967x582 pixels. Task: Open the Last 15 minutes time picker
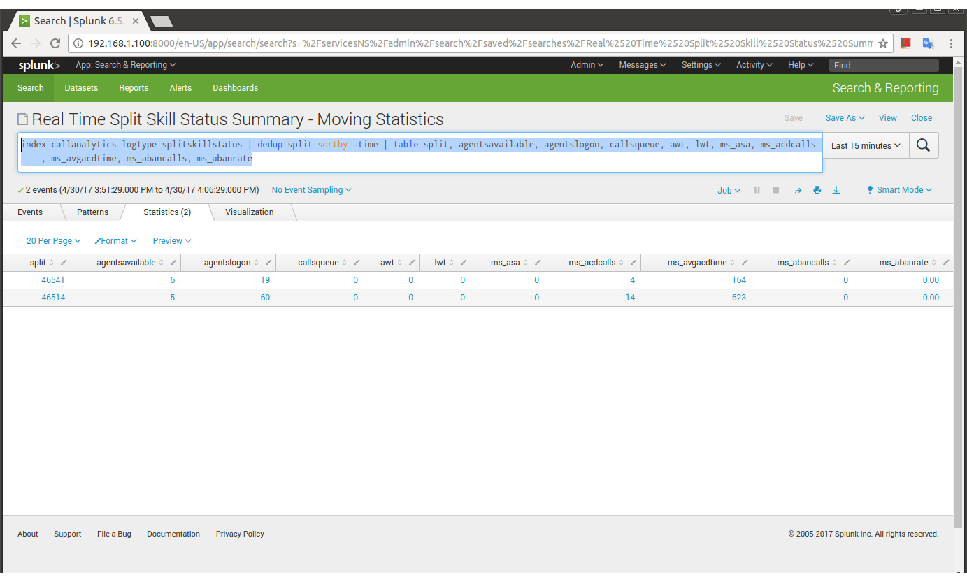click(x=866, y=145)
